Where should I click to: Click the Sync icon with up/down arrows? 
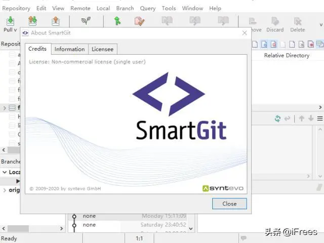tap(32, 21)
